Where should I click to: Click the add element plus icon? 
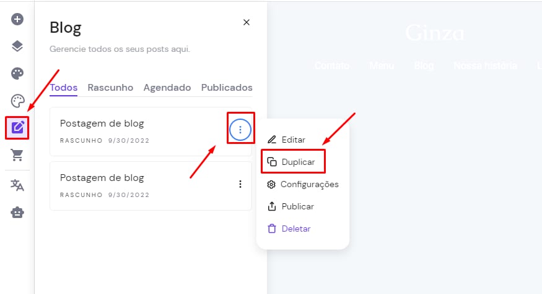[17, 19]
